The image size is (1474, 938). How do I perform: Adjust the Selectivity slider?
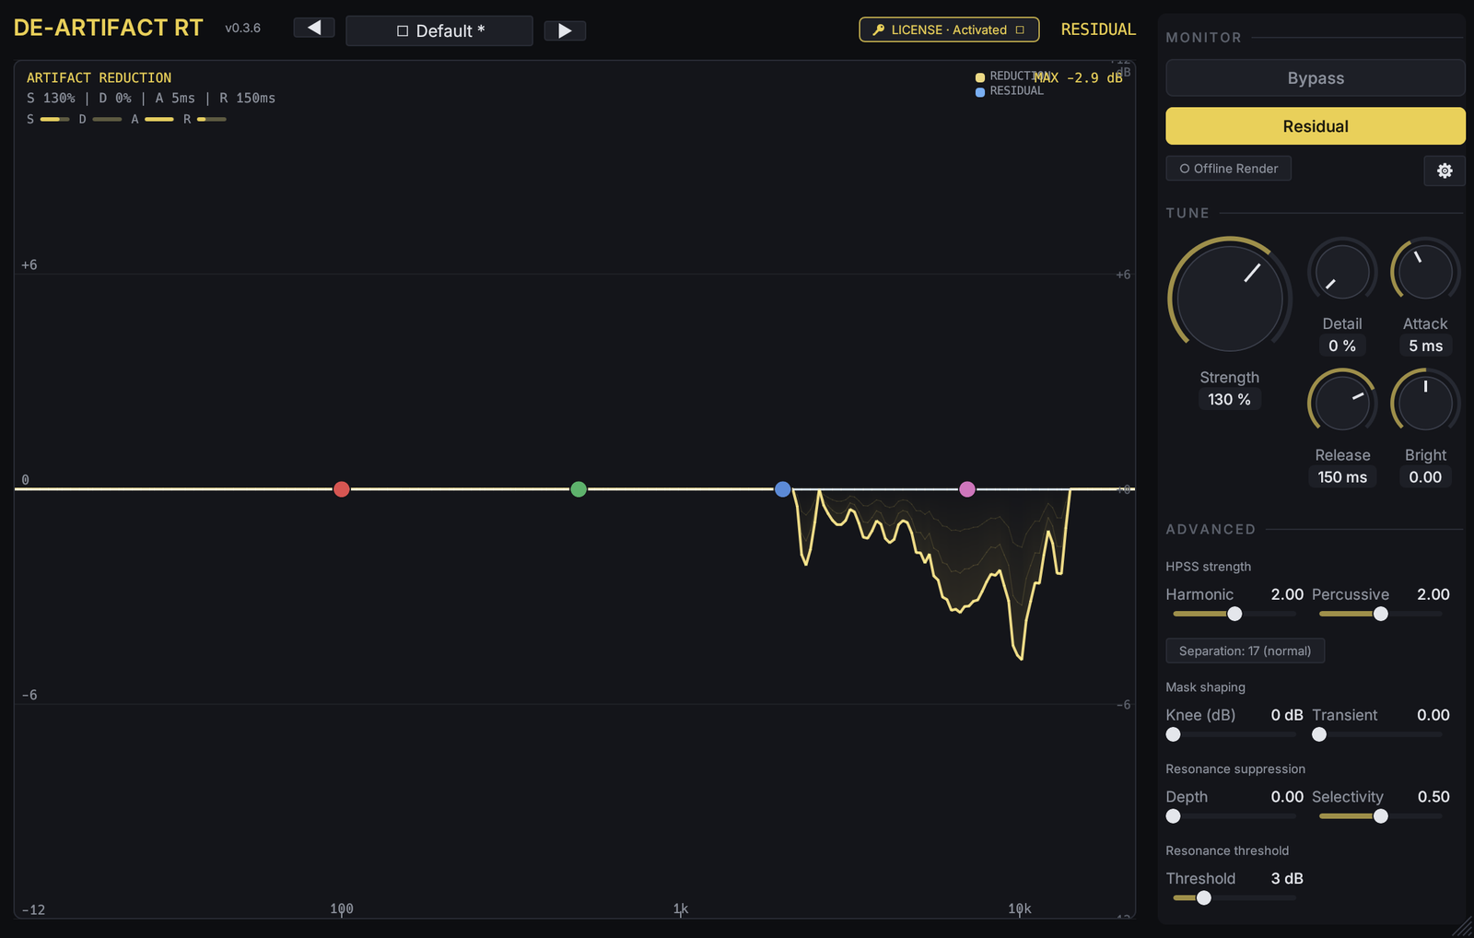coord(1380,816)
